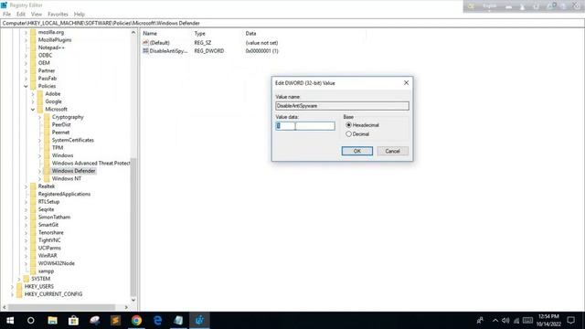
Task: Open the notification center icon
Action: pyautogui.click(x=570, y=321)
